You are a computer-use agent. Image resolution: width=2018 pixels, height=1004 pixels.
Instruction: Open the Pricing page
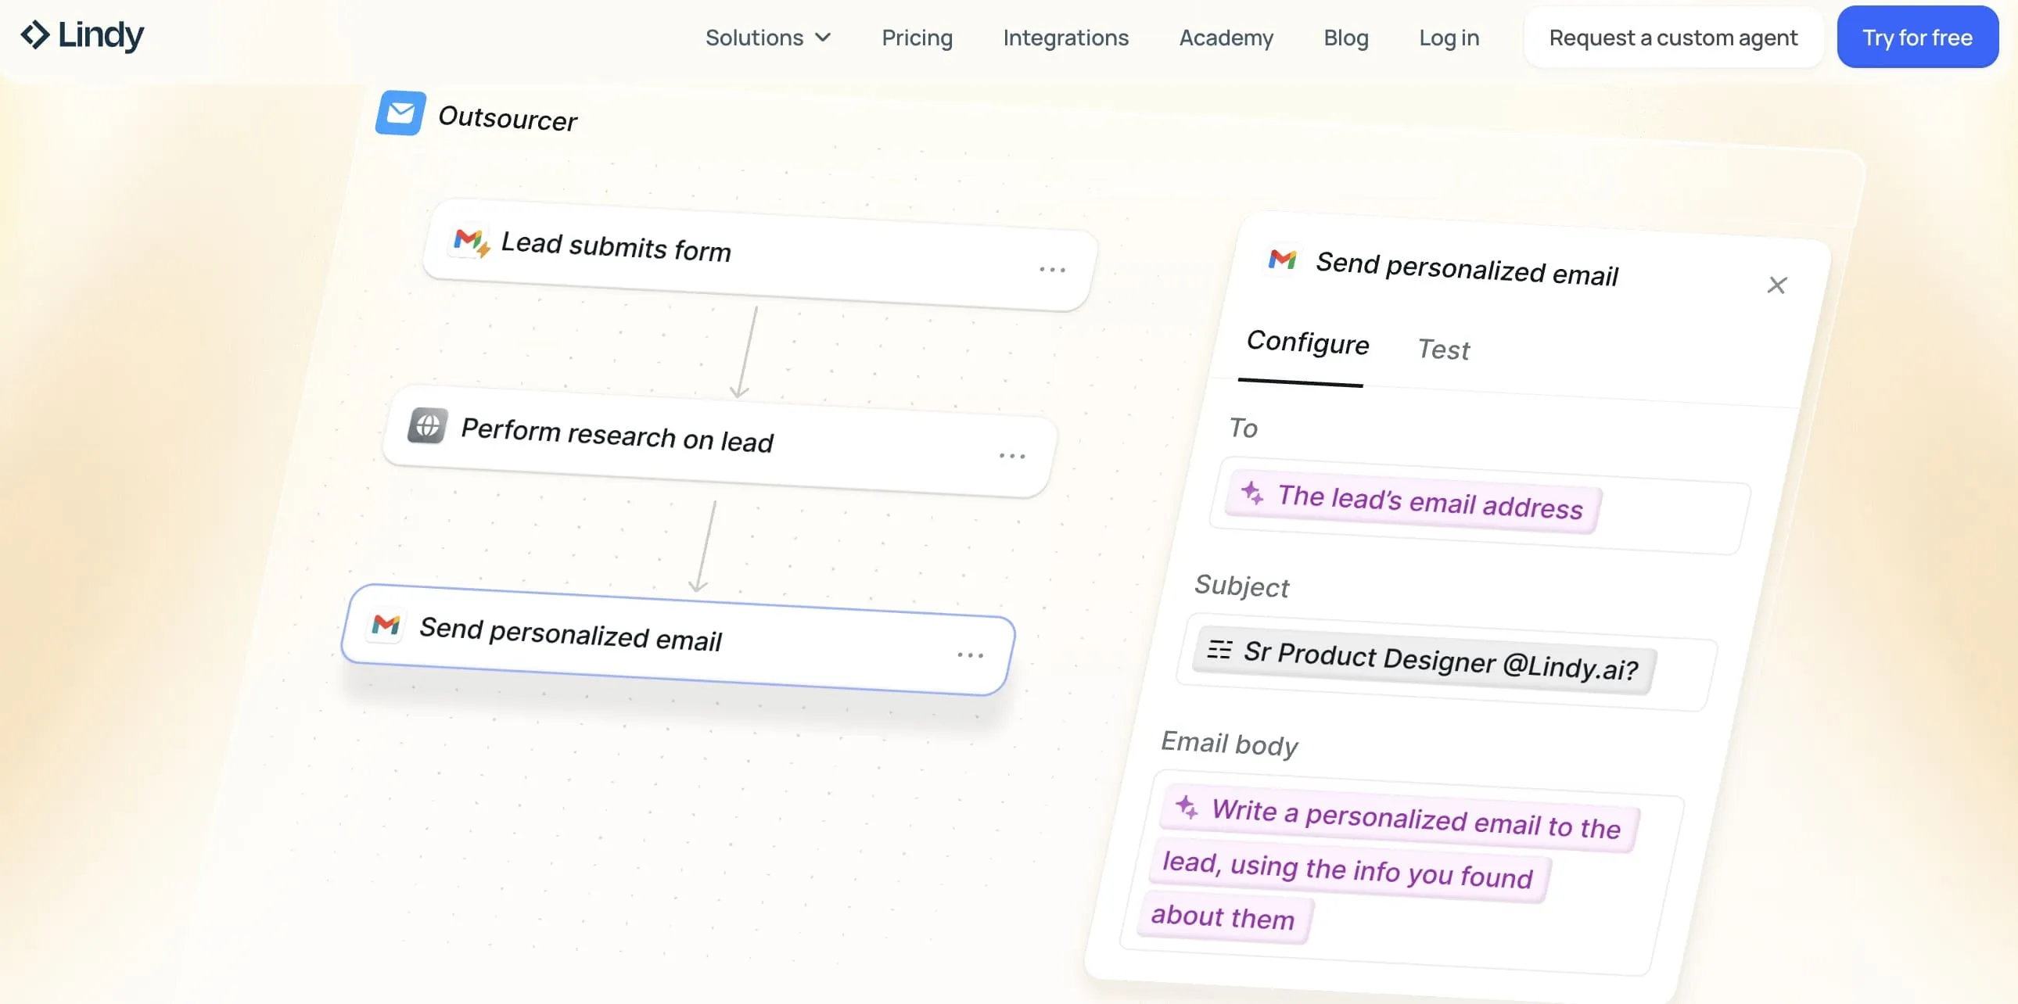click(917, 38)
